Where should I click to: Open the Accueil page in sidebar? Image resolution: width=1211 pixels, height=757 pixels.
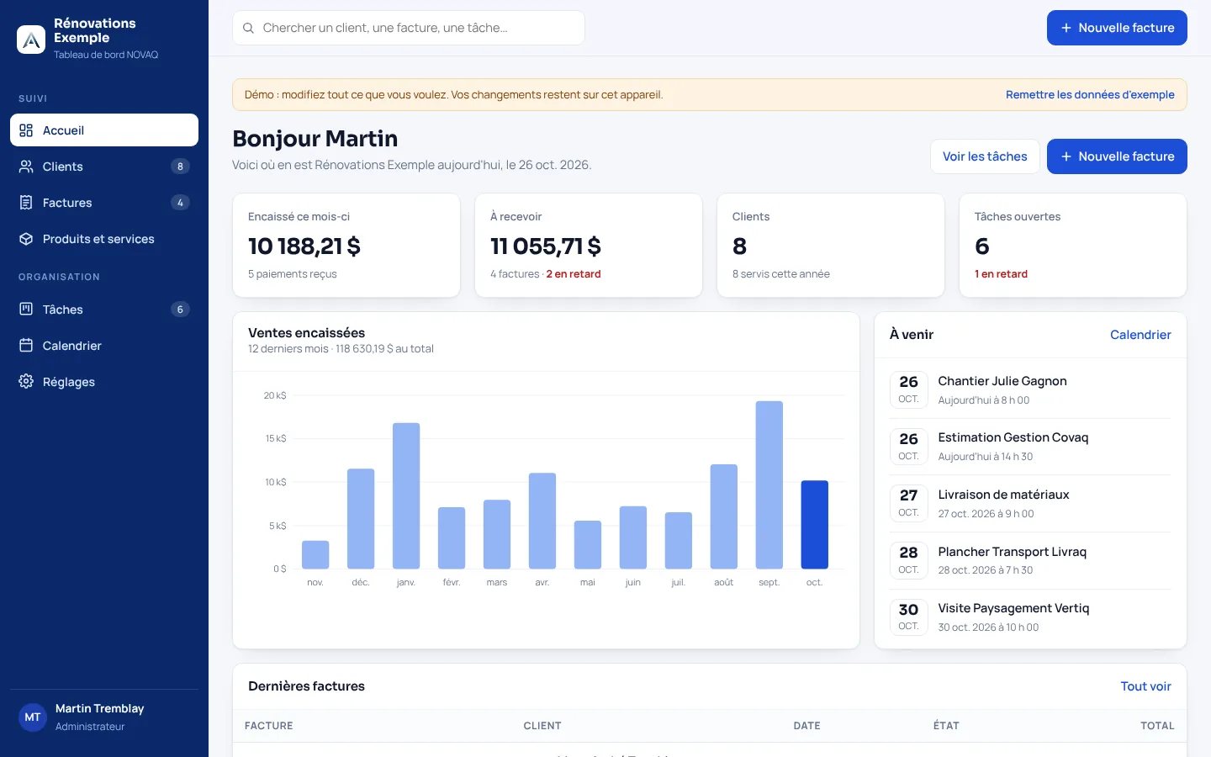tap(104, 130)
